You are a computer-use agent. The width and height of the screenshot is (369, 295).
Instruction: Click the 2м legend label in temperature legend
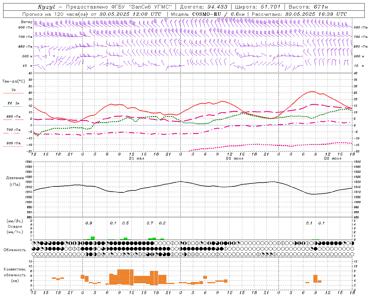coord(14,90)
